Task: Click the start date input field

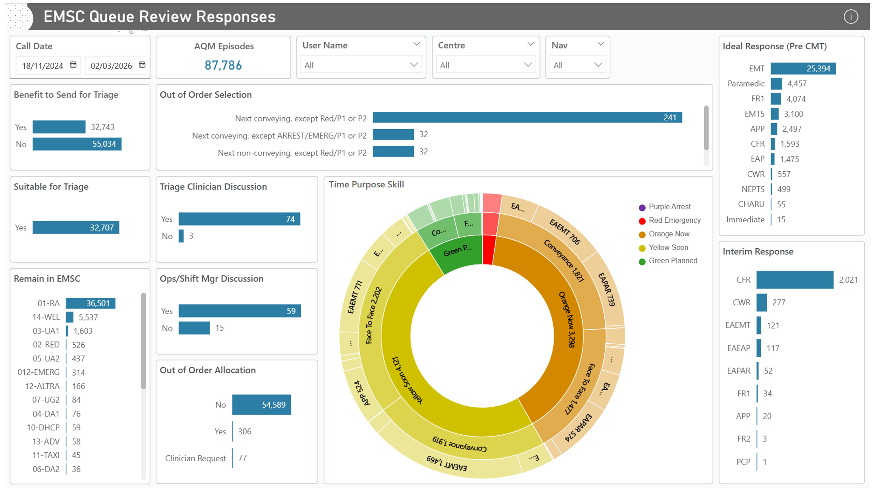Action: 43,65
